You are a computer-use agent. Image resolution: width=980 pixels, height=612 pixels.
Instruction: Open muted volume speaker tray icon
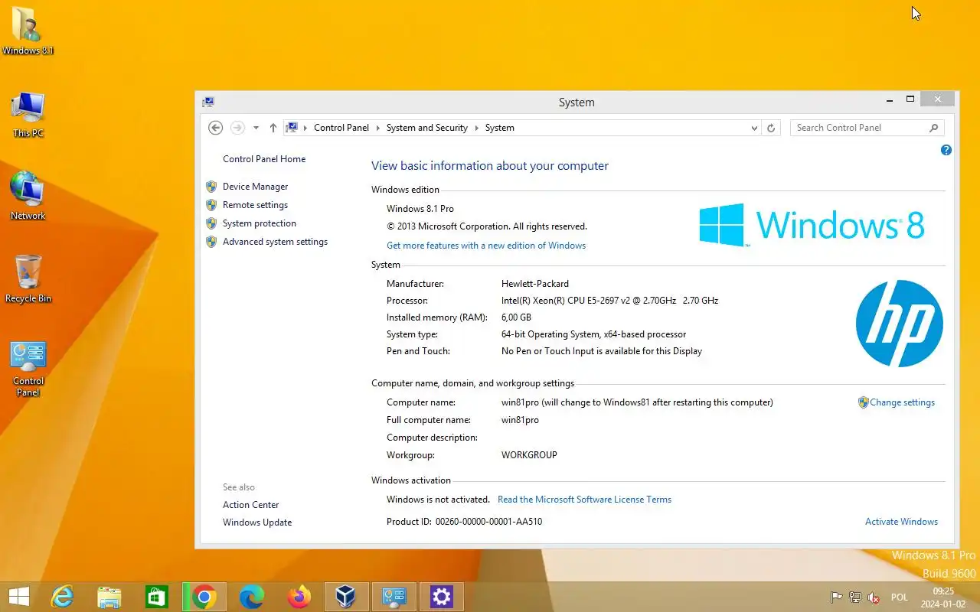(874, 597)
